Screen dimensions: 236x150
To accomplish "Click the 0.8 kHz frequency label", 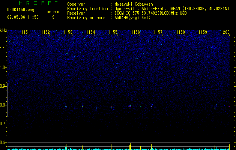I will tap(3, 105).
